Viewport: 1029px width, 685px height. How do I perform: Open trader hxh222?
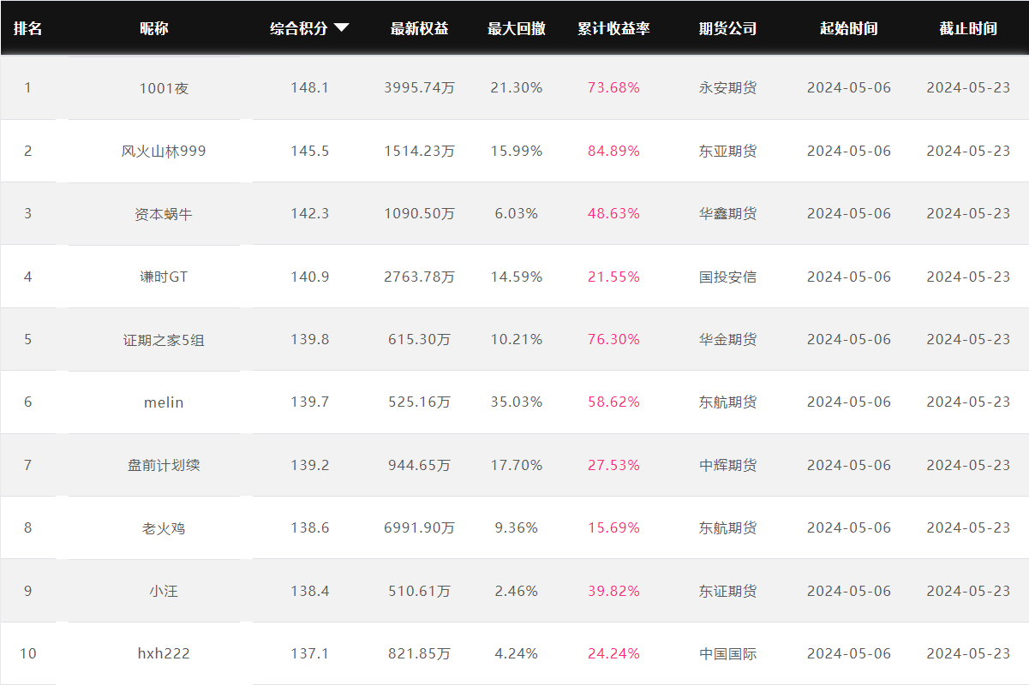(x=164, y=653)
